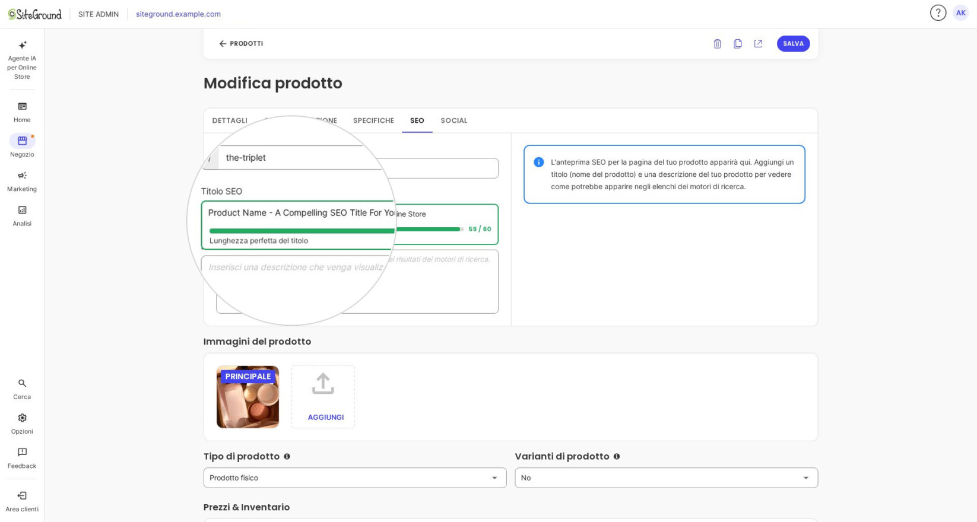Click the Aggiungi image label

(x=325, y=417)
